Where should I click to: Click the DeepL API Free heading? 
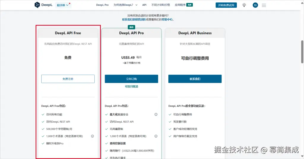[x=68, y=33]
